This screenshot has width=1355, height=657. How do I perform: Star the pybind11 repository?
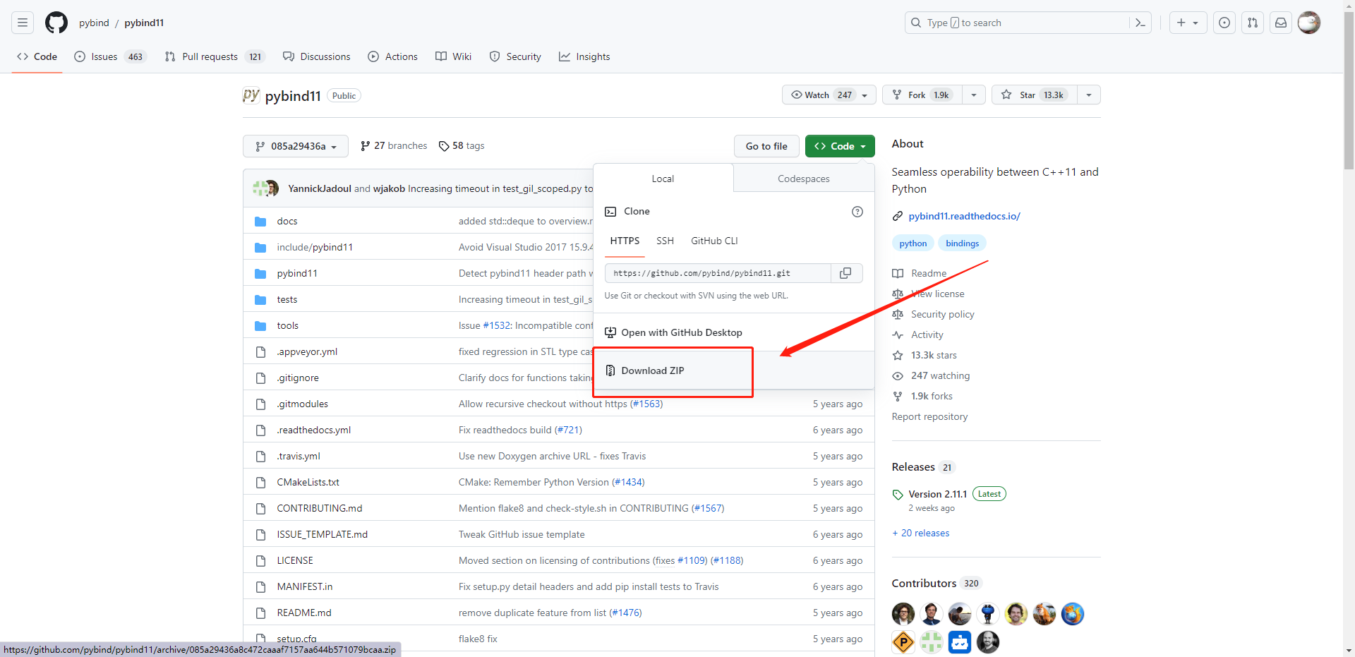point(1035,95)
